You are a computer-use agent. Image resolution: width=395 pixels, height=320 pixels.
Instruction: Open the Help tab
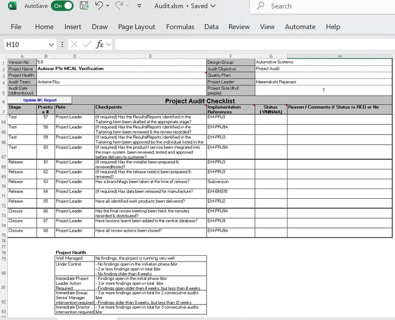(333, 27)
